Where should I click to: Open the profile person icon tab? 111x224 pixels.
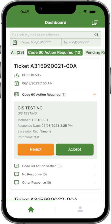(x=80, y=209)
